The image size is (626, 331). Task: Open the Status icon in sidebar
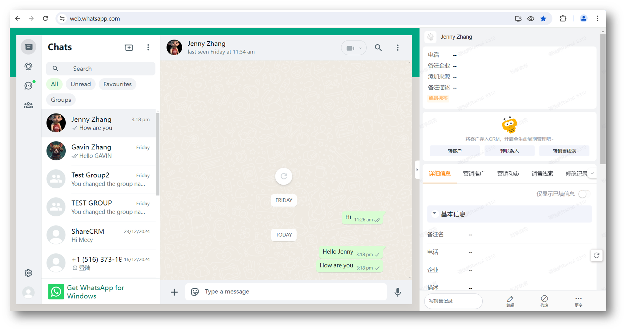tap(28, 66)
